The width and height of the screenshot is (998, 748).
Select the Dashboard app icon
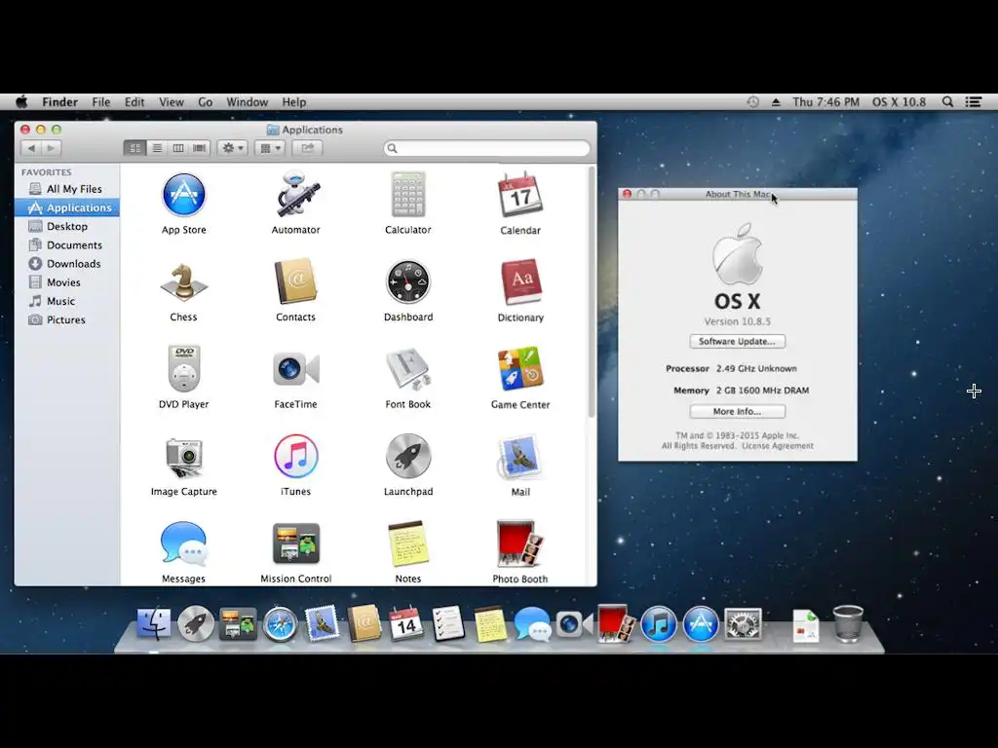coord(408,281)
